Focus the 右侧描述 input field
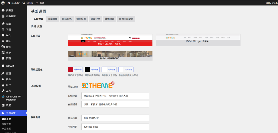The width and height of the screenshot is (278, 133). pos(115,104)
